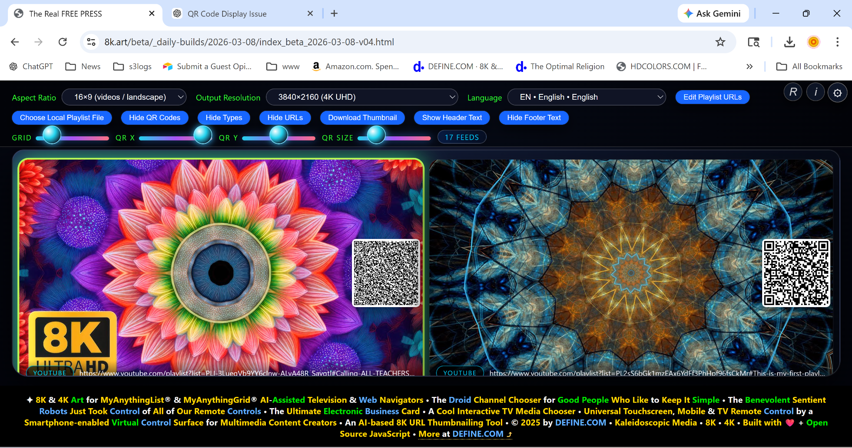852x448 pixels.
Task: Close The Real FREE PRESS tab
Action: coord(152,13)
